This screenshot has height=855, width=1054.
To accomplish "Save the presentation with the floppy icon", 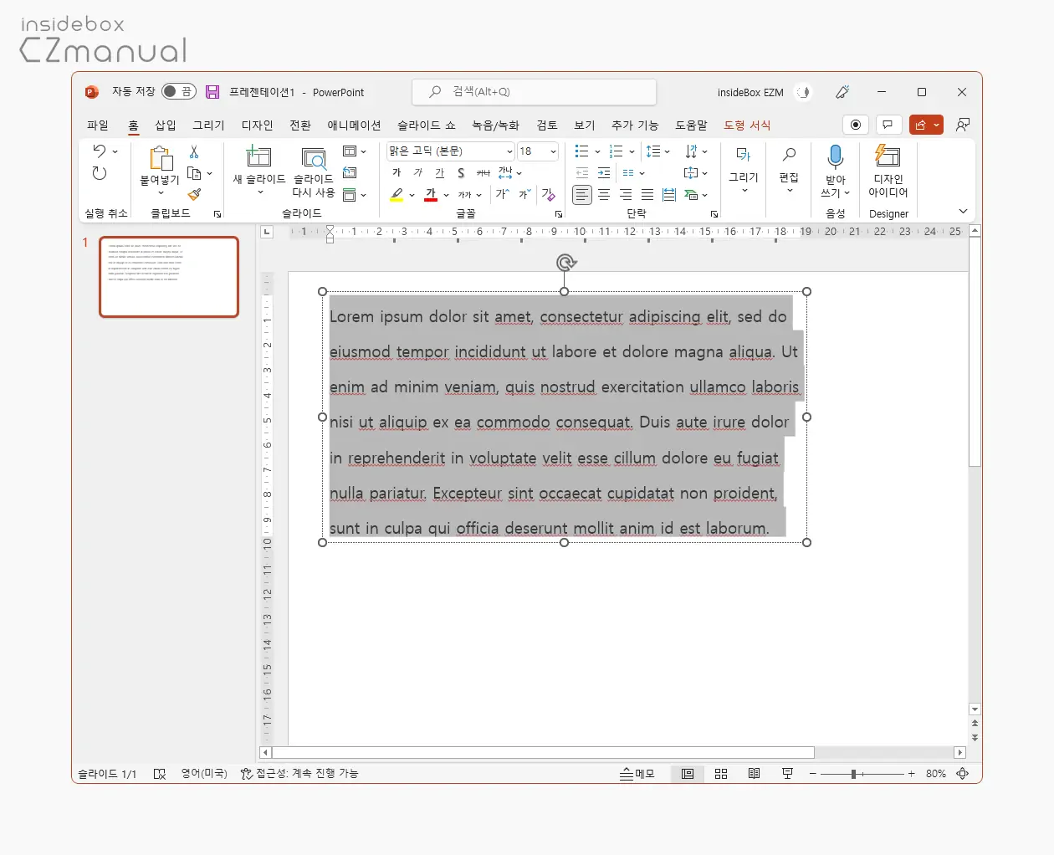I will click(212, 92).
